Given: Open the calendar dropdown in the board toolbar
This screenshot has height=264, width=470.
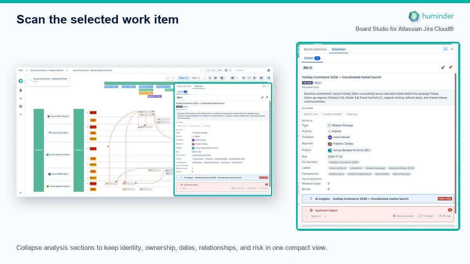Looking at the screenshot, I should [x=222, y=78].
